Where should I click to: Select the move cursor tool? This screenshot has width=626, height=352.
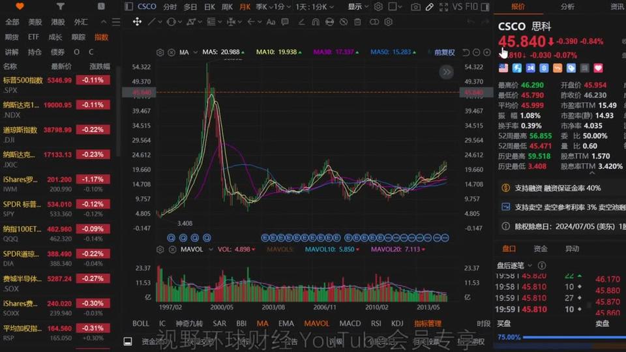(x=137, y=22)
